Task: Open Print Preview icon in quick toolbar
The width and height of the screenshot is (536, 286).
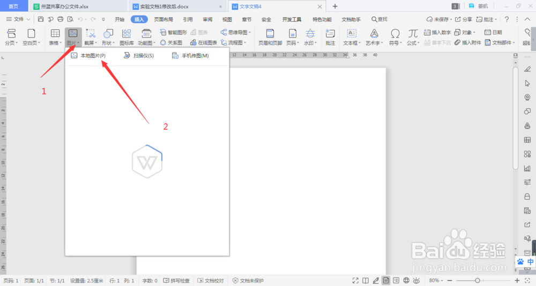Action: (70, 19)
